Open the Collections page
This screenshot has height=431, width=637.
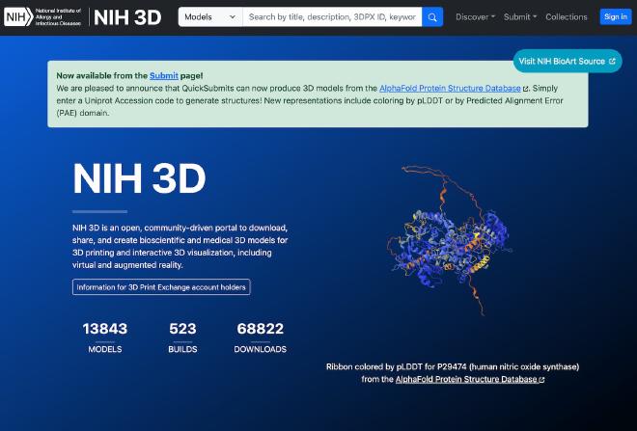[566, 16]
